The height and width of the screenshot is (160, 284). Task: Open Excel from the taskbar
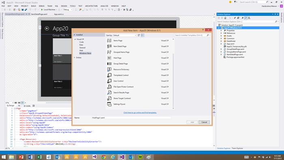39,157
